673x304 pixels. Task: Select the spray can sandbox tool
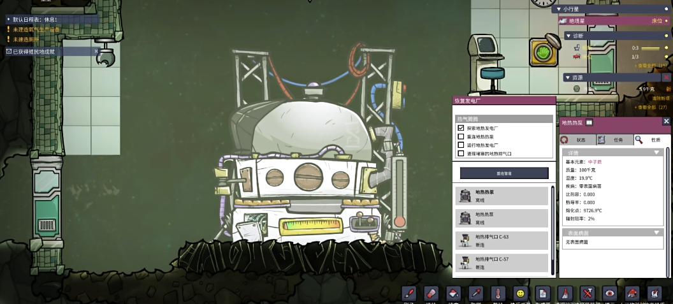click(431, 294)
